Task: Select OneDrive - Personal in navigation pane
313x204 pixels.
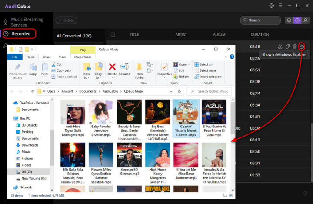Action: [x=31, y=103]
